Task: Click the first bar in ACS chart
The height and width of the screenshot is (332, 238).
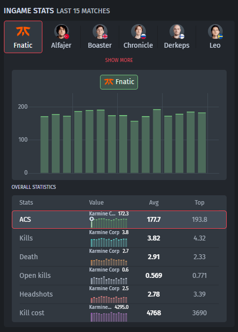Action: 44,145
